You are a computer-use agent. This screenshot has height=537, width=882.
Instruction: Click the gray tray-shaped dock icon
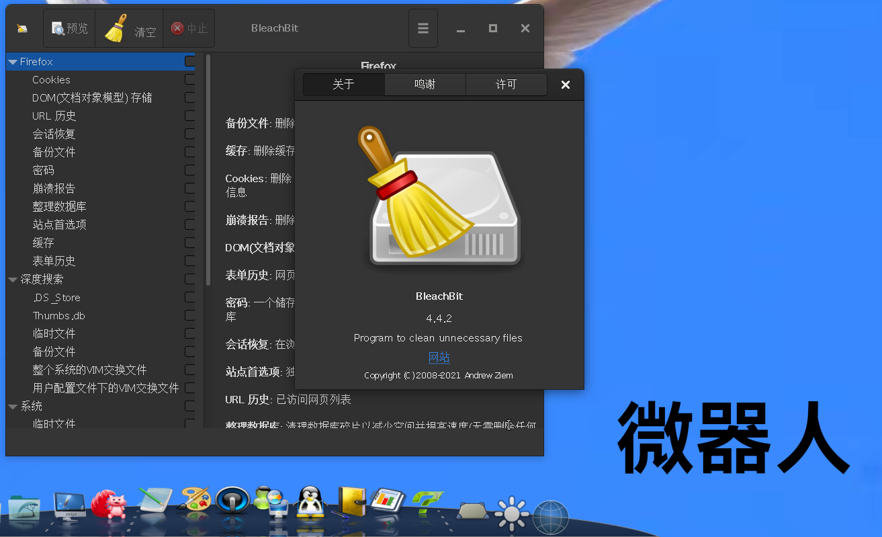(x=473, y=511)
